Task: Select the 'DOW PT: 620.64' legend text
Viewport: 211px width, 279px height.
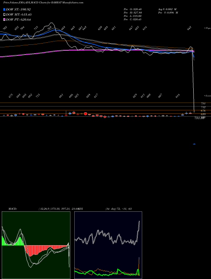Action: (x=18, y=19)
